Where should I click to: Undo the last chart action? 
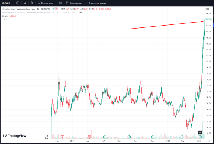click(111, 3)
